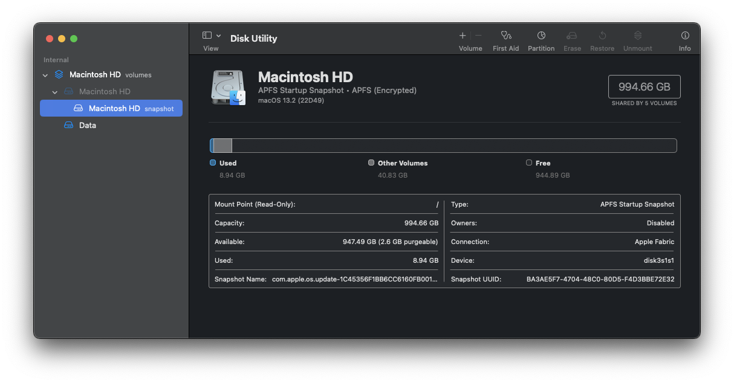Viewport: 734px width, 383px height.
Task: Click the Unmount toolbar icon
Action: pyautogui.click(x=638, y=36)
